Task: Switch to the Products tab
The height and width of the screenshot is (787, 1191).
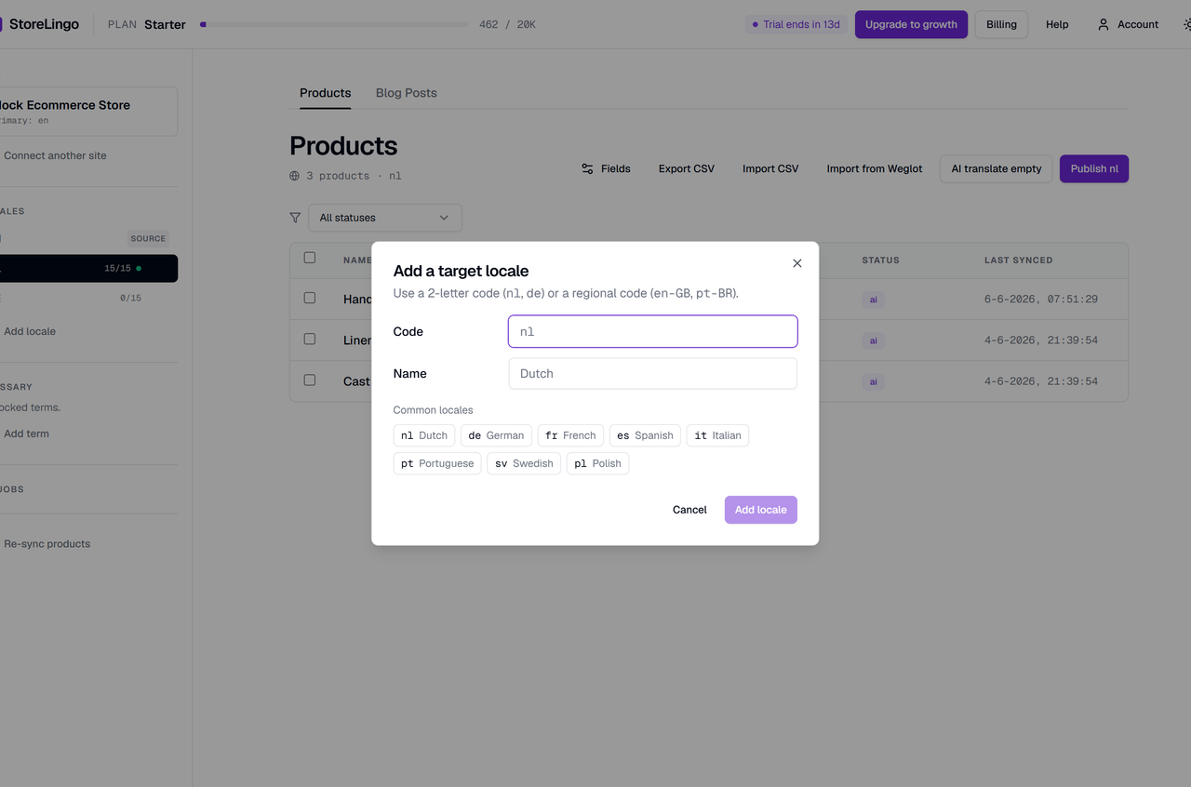Action: pos(326,93)
